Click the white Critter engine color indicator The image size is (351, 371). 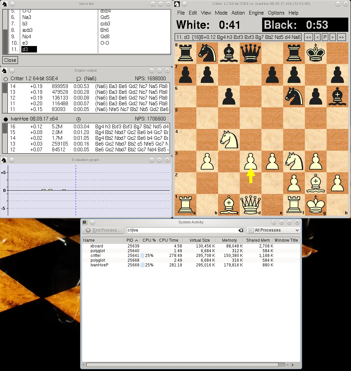click(6, 79)
